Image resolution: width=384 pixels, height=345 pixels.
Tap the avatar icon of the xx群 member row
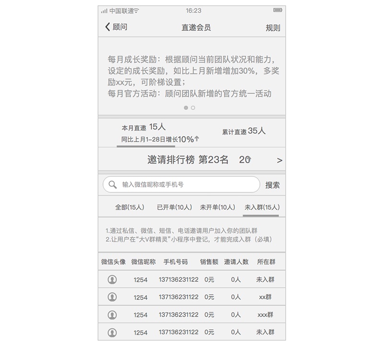[111, 297]
